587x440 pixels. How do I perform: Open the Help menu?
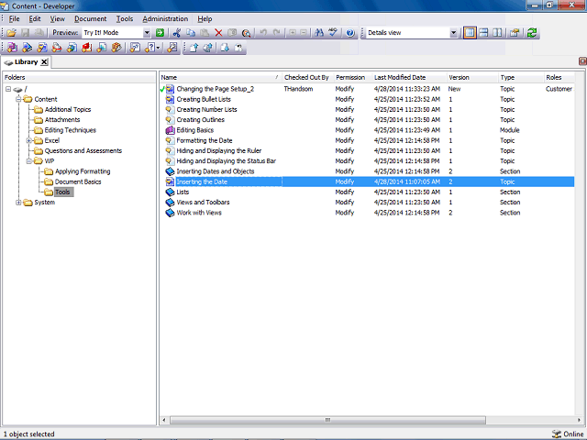pos(205,18)
